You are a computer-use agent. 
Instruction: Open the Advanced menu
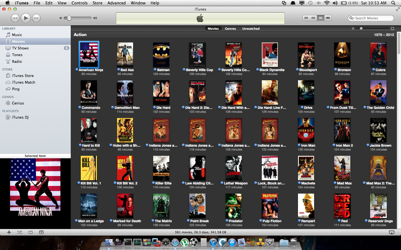[116, 3]
